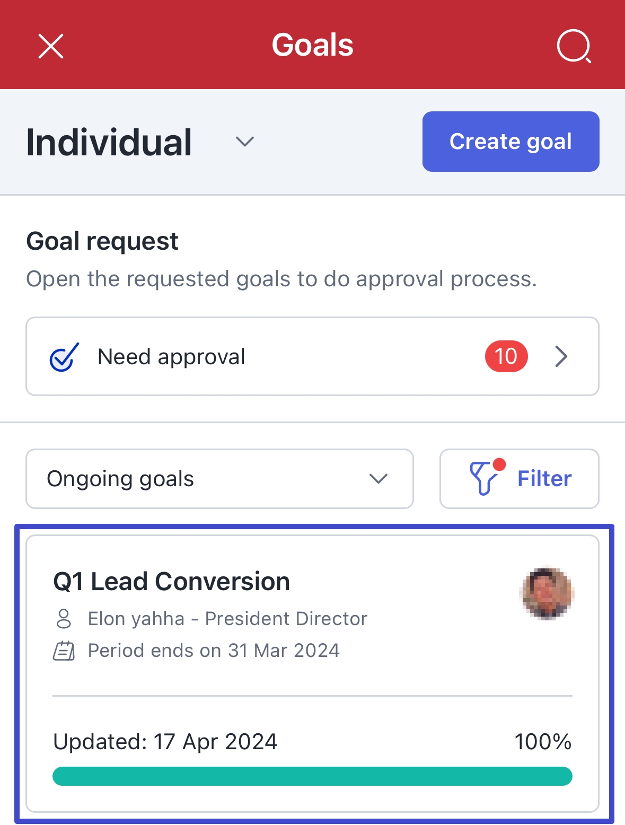This screenshot has width=625, height=825.
Task: Click the green 100% progress bar
Action: [x=312, y=776]
